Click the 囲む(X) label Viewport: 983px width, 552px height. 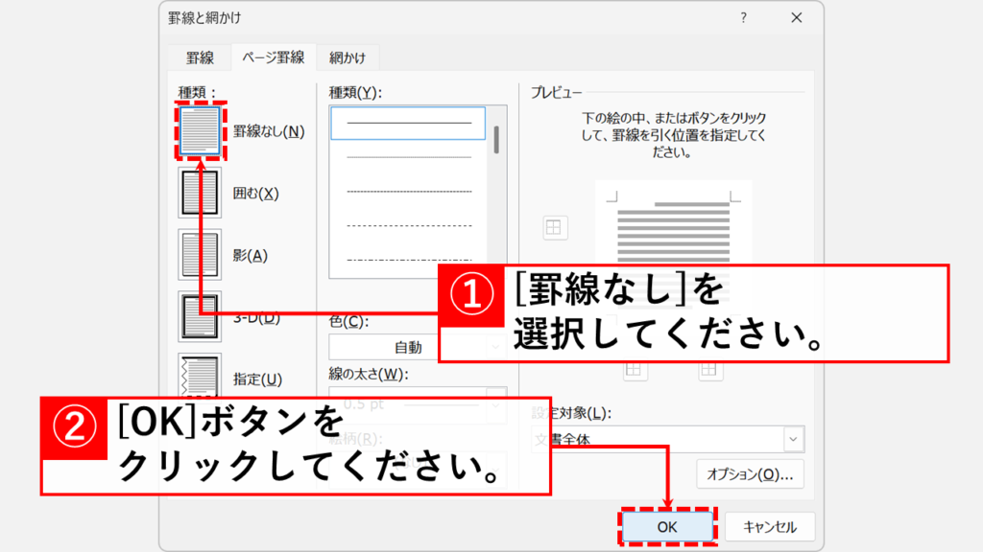[x=255, y=194]
